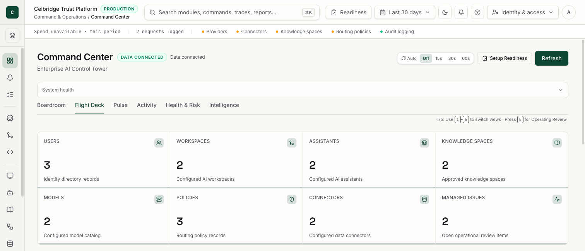Click the Setup Readiness button
Image resolution: width=585 pixels, height=251 pixels.
tap(505, 58)
